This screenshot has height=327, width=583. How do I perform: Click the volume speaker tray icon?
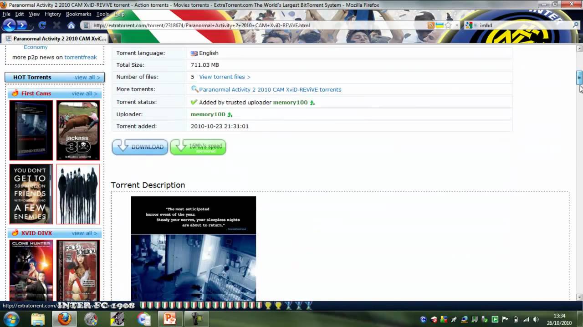tap(536, 319)
